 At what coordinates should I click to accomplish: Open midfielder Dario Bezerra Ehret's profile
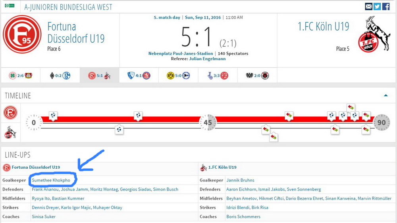[304, 198]
